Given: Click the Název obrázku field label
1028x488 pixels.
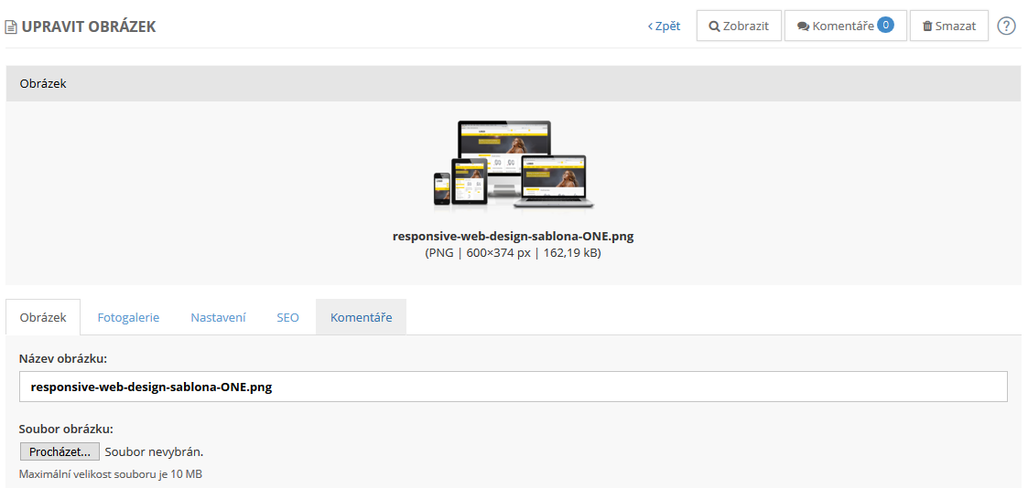Looking at the screenshot, I should pyautogui.click(x=63, y=357).
